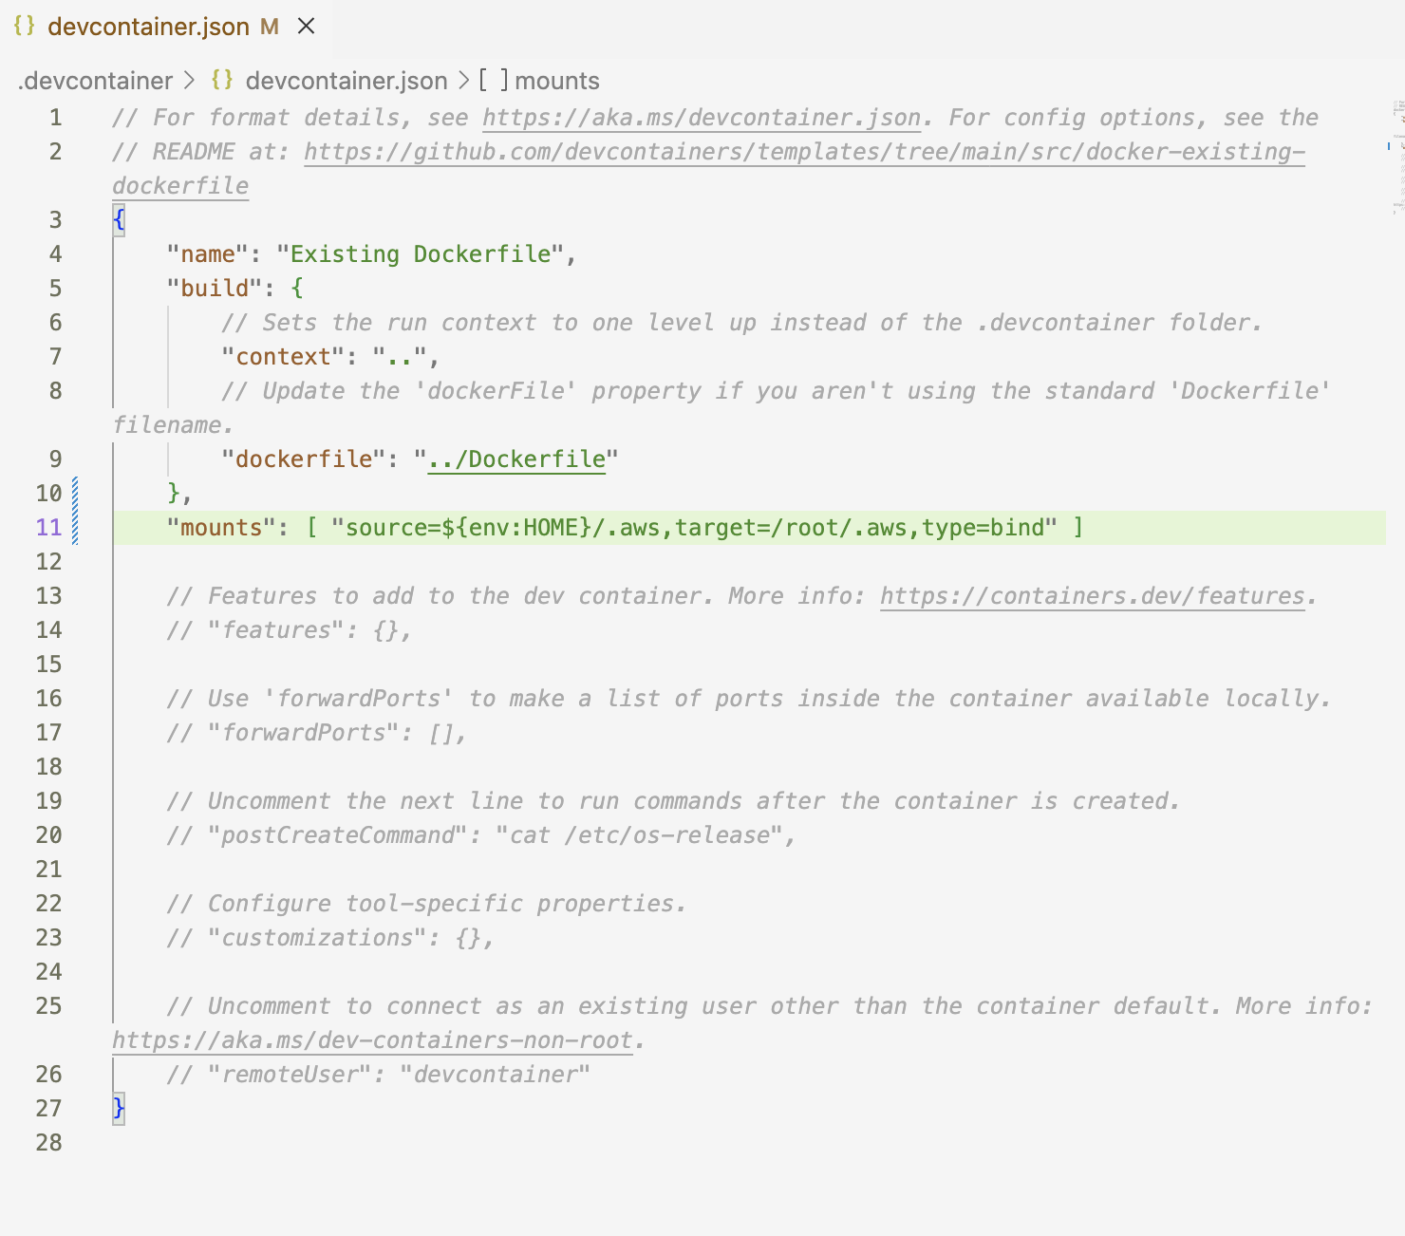Image resolution: width=1405 pixels, height=1236 pixels.
Task: Follow the ../Dockerfile path link
Action: click(516, 459)
